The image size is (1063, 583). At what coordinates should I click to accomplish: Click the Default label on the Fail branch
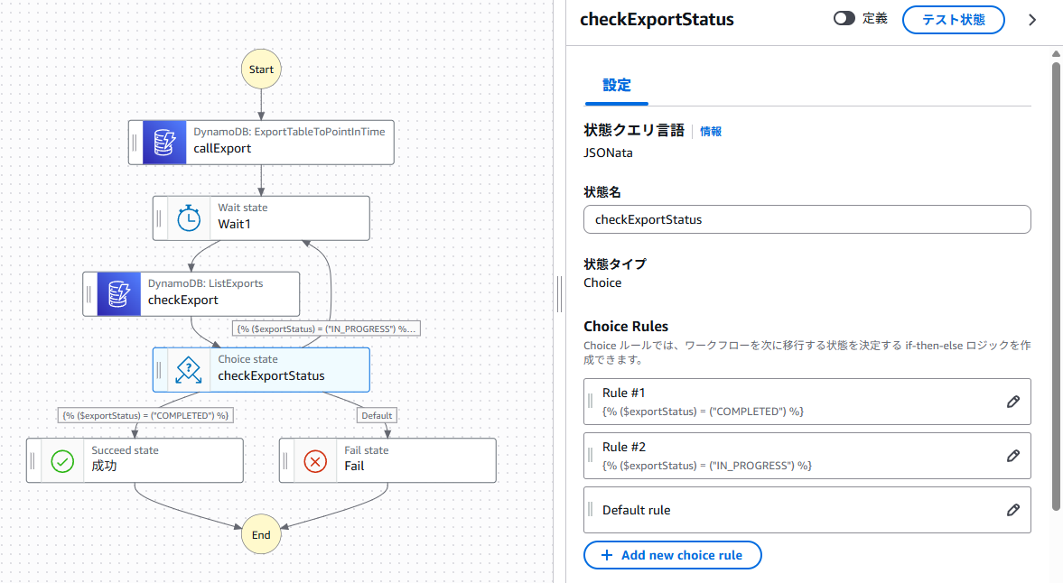point(377,415)
